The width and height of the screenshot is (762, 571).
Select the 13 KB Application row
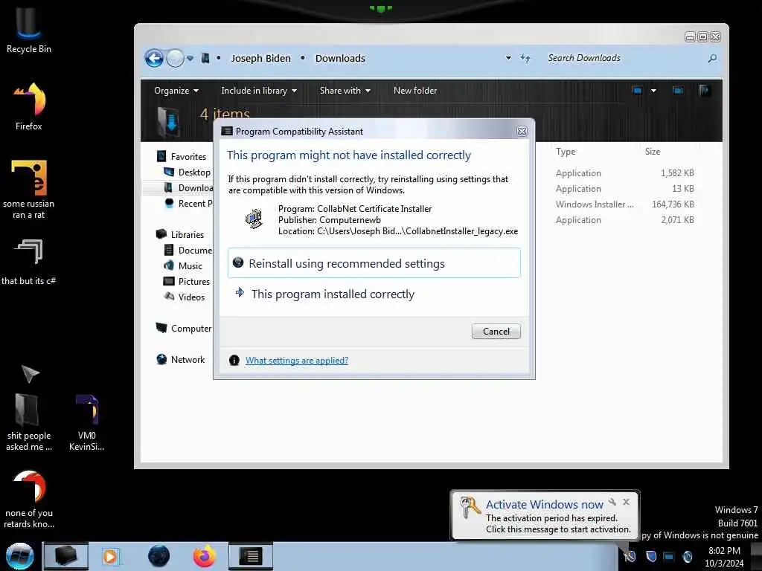pos(625,189)
